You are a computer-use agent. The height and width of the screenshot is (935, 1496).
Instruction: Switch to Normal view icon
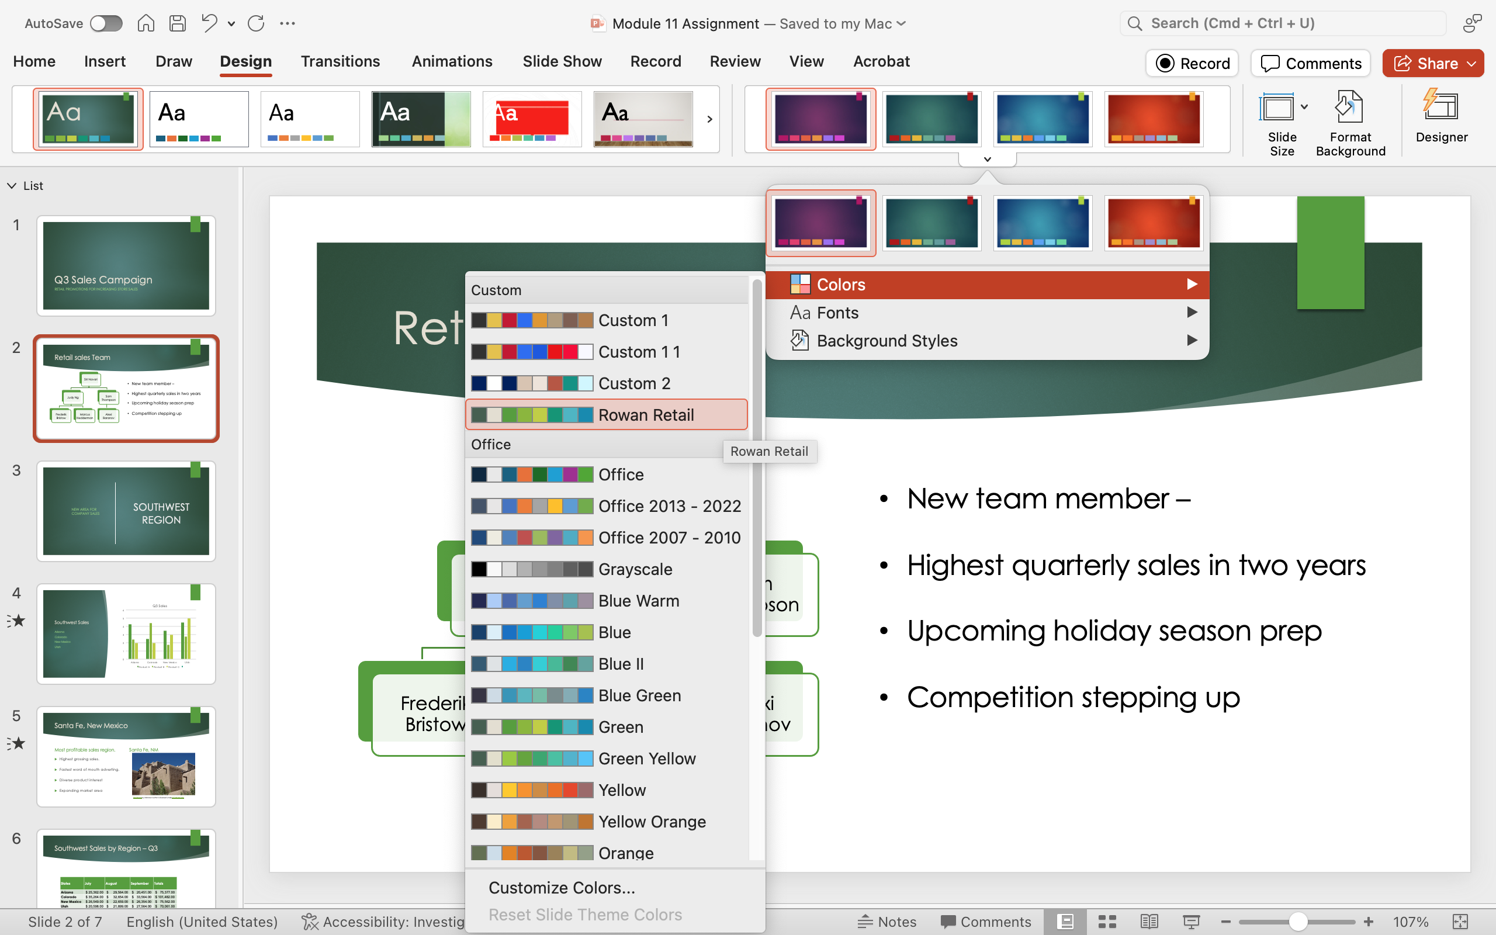[1065, 922]
